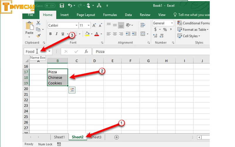Switch to the Data tab

tap(128, 15)
